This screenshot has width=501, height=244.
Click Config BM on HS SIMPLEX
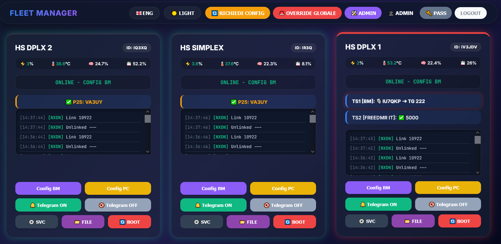click(x=213, y=188)
